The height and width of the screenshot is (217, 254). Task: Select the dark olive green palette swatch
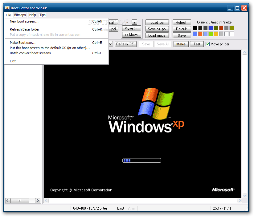216,28
